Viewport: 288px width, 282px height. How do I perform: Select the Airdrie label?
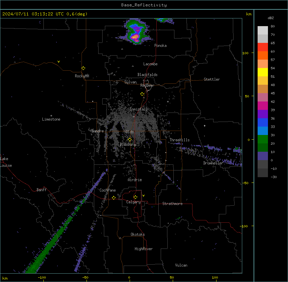point(135,180)
